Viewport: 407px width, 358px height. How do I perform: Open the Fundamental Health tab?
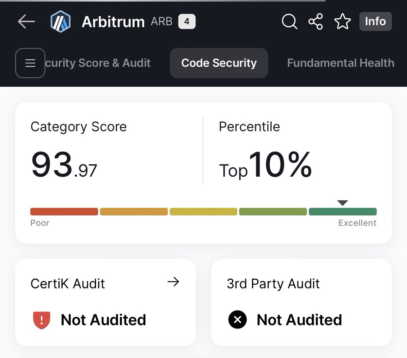tap(341, 63)
